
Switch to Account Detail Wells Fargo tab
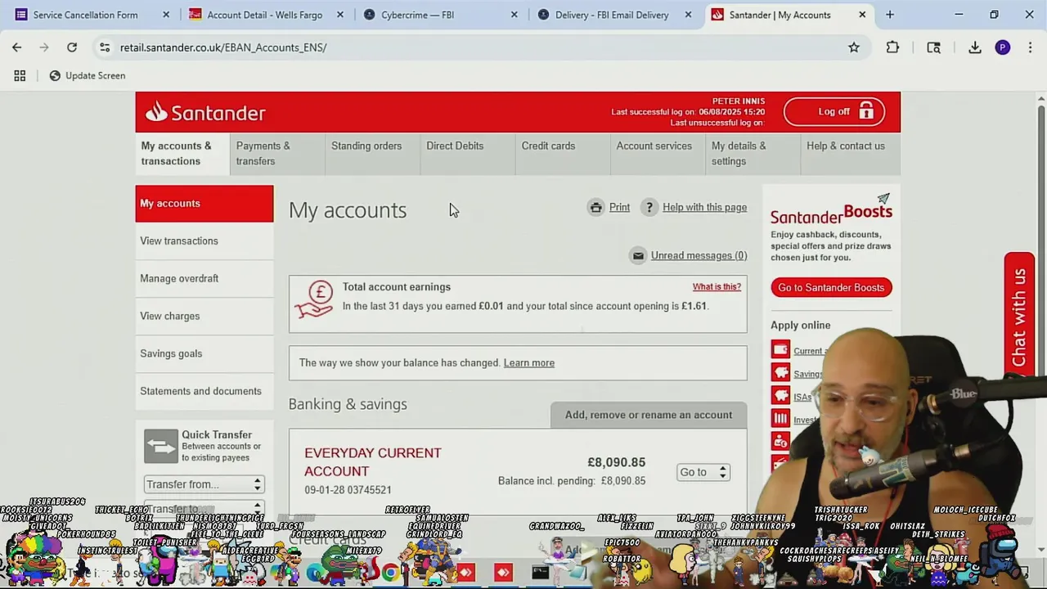tap(264, 15)
